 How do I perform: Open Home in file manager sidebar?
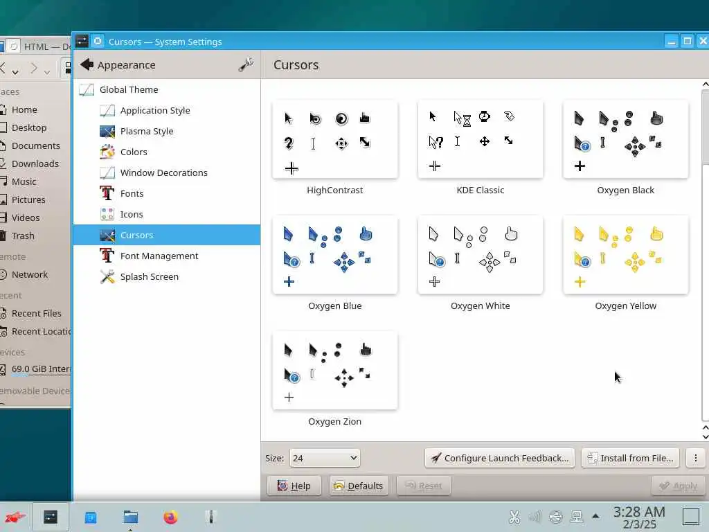[24, 110]
